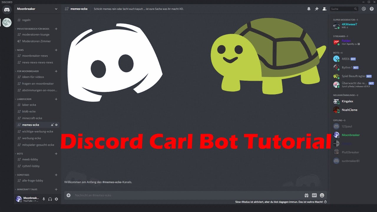
Task: Select the Moonbreaker server moon icon
Action: [7, 22]
